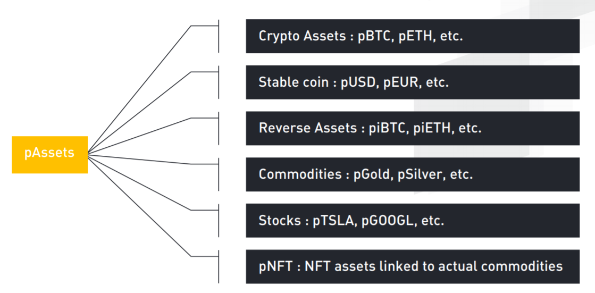Click the pSilver text
595x293 pixels.
click(x=422, y=175)
